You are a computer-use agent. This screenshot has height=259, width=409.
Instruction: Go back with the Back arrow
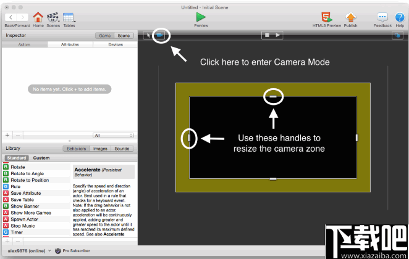tap(11, 17)
